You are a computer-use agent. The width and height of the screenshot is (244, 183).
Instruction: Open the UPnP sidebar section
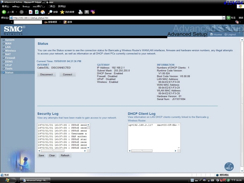(x=8, y=65)
